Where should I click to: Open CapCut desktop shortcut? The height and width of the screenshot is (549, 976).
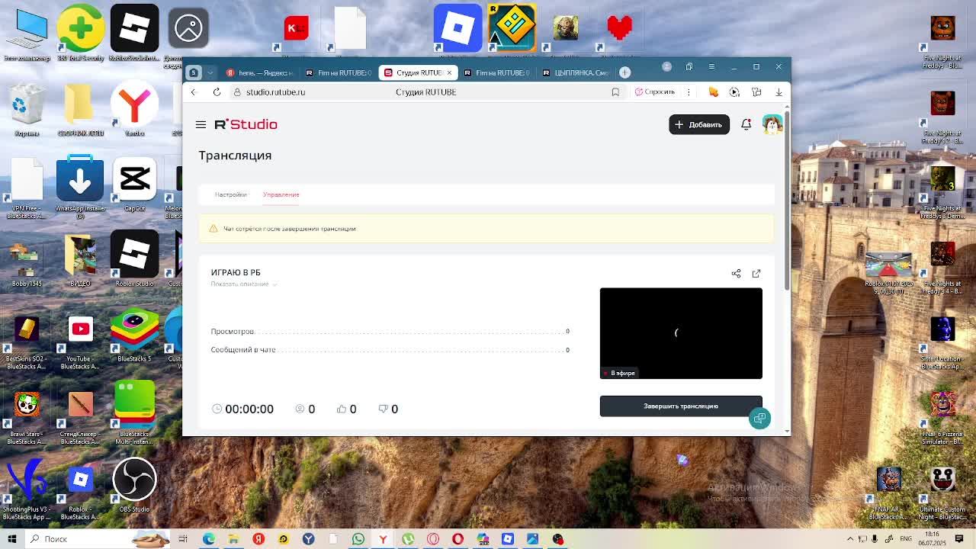134,185
